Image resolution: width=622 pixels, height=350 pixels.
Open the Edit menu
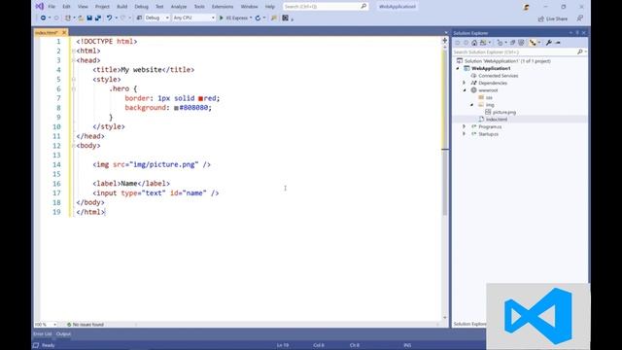[66, 7]
